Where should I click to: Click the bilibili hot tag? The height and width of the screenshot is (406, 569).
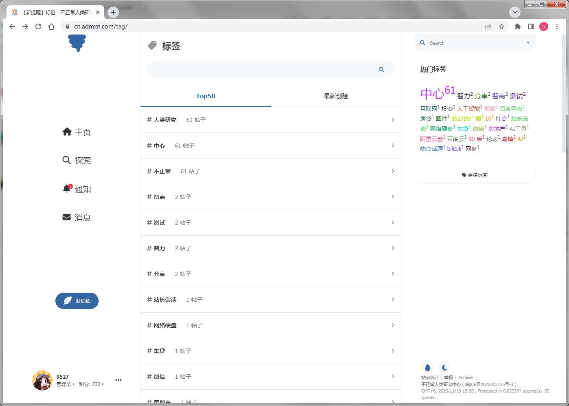point(455,148)
